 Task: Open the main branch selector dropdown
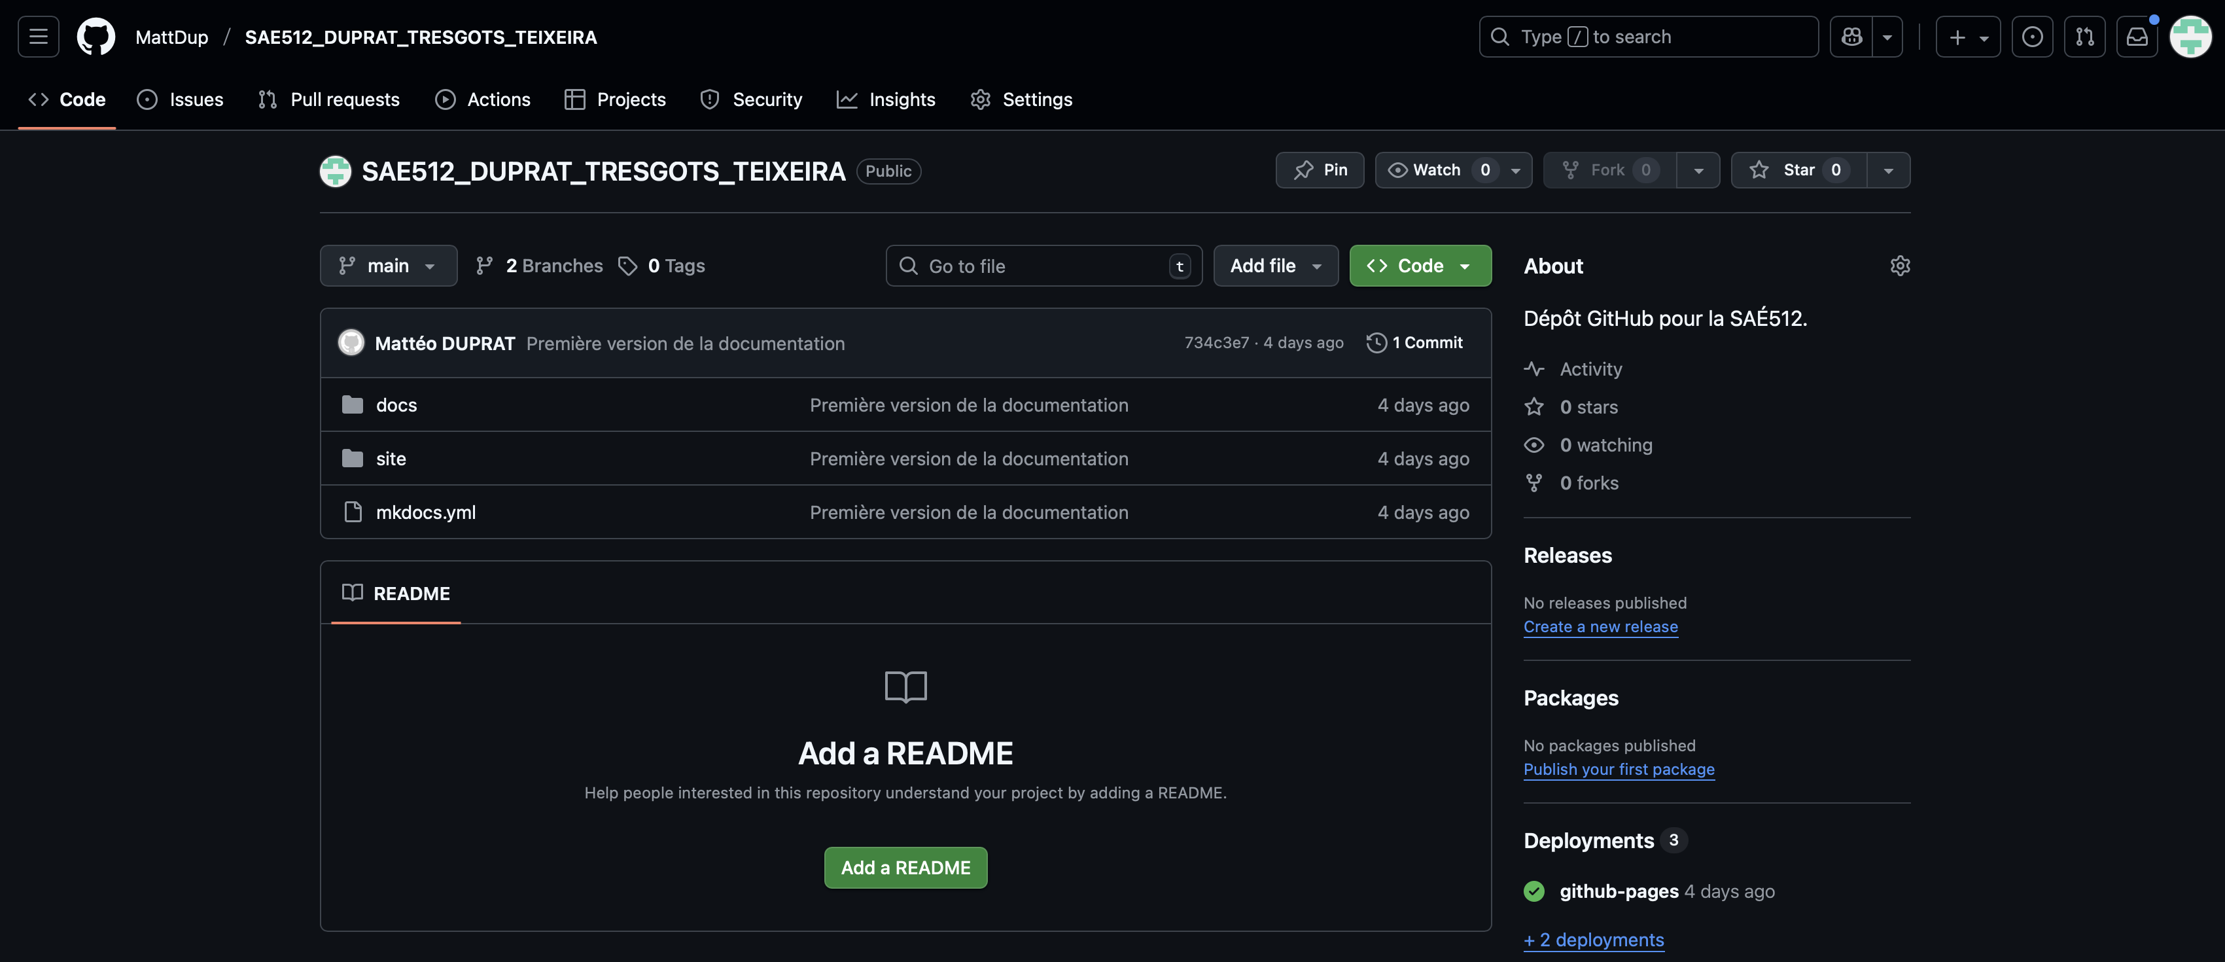tap(388, 265)
